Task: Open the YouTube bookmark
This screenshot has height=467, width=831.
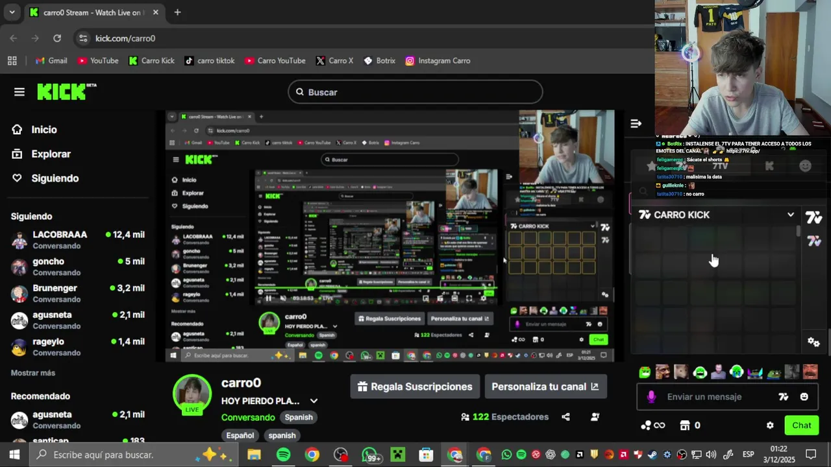Action: pos(98,61)
